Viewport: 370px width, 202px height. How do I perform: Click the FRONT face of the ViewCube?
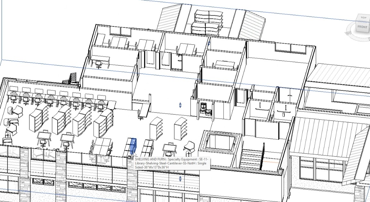tap(362, 27)
